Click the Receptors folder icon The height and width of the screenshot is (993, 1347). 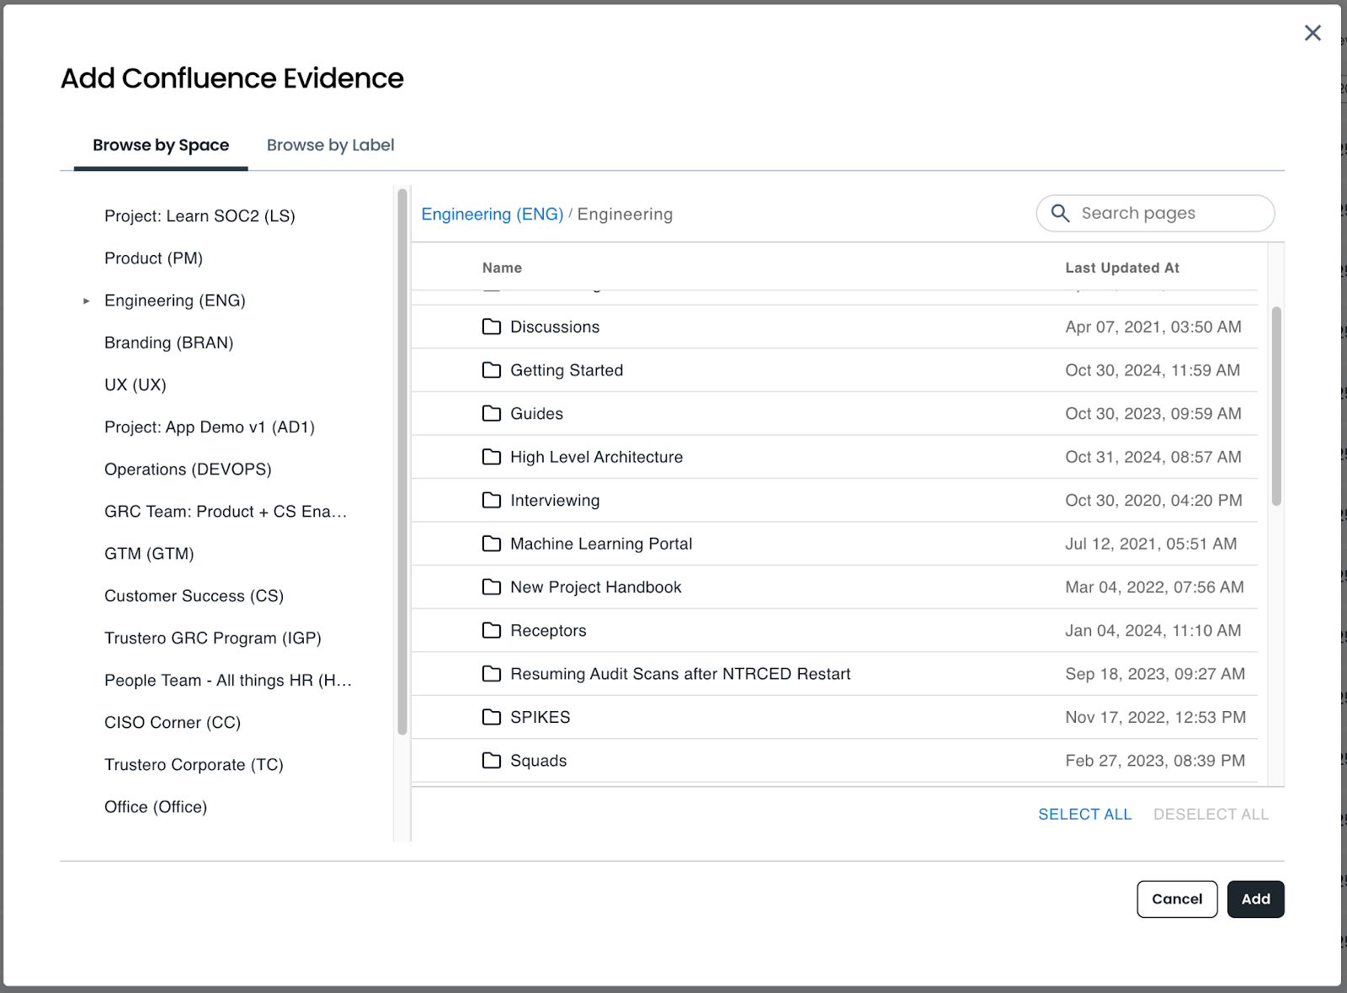pyautogui.click(x=492, y=630)
